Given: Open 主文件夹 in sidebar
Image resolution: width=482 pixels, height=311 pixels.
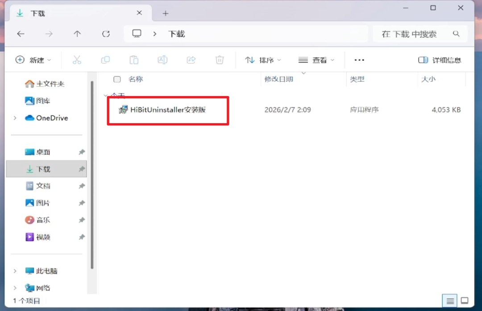Looking at the screenshot, I should coord(45,84).
